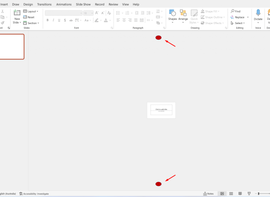270x197 pixels.
Task: Open Change Case Aa dropdown
Action: click(x=88, y=20)
